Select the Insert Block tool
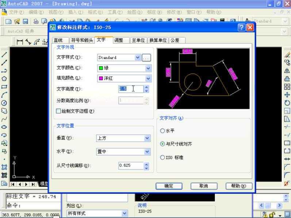This screenshot has height=218, width=291. pyautogui.click(x=4, y=143)
